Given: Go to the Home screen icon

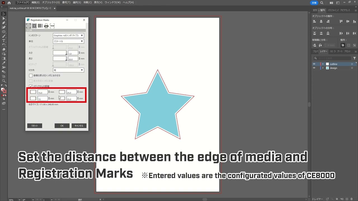Looking at the screenshot, I should pyautogui.click(x=9, y=3).
